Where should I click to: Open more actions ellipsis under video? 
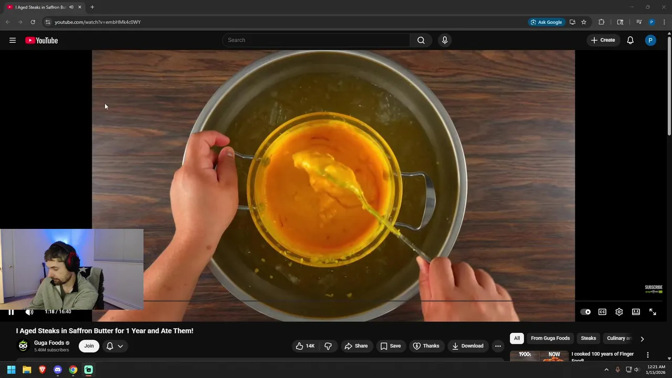coord(498,346)
